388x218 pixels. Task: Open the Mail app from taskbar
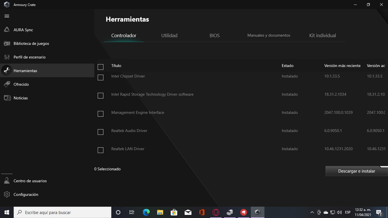point(188,212)
